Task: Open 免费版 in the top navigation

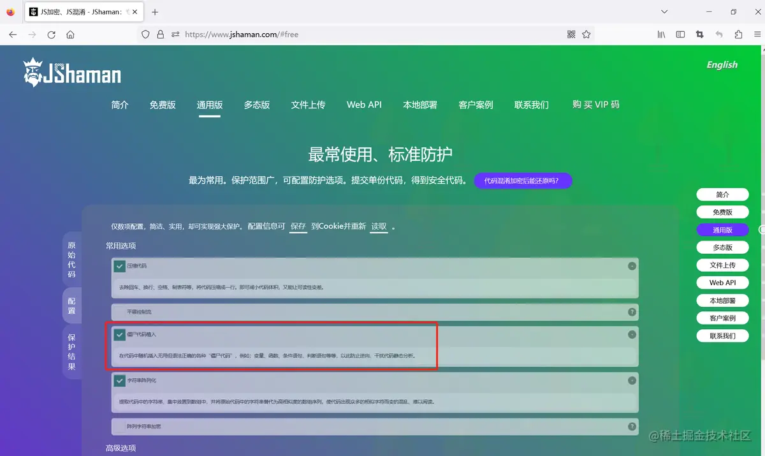Action: 163,105
